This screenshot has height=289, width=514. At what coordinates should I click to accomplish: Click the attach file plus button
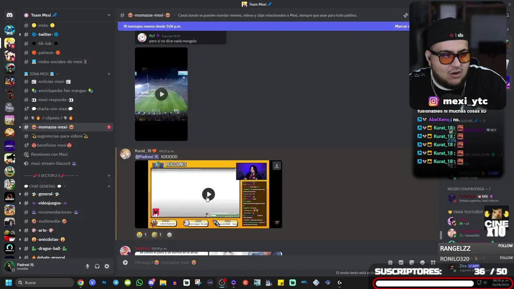(x=125, y=263)
